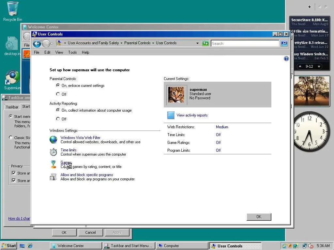Viewport: 334px width, 250px height.
Task: Open Allow and block specific programs link
Action: click(87, 175)
